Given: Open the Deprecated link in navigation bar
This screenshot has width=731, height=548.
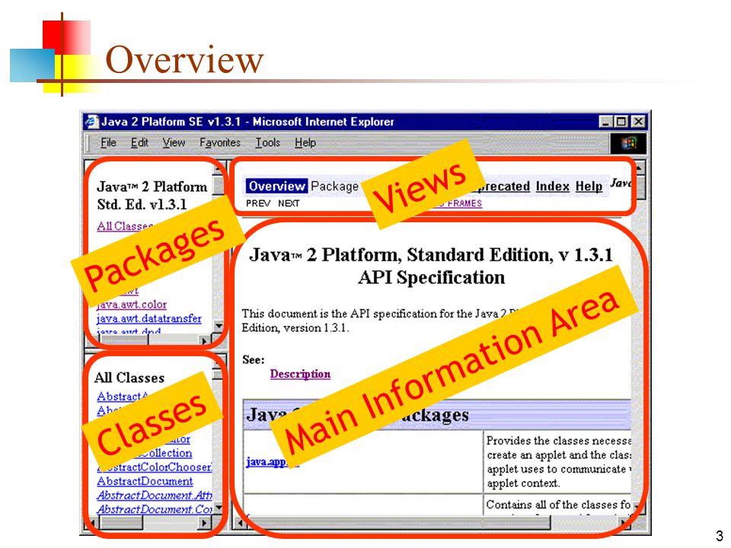Looking at the screenshot, I should [504, 186].
